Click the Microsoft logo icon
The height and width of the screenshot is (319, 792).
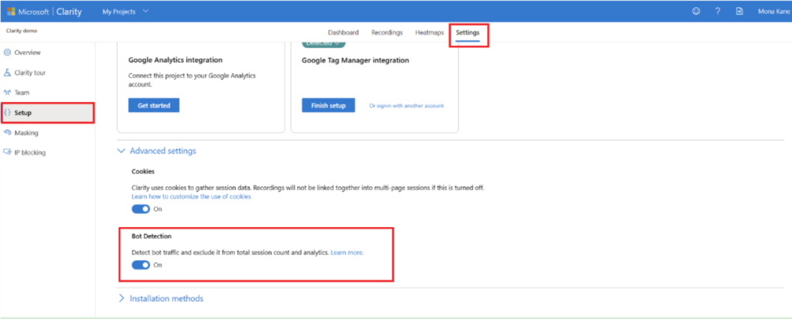(11, 12)
